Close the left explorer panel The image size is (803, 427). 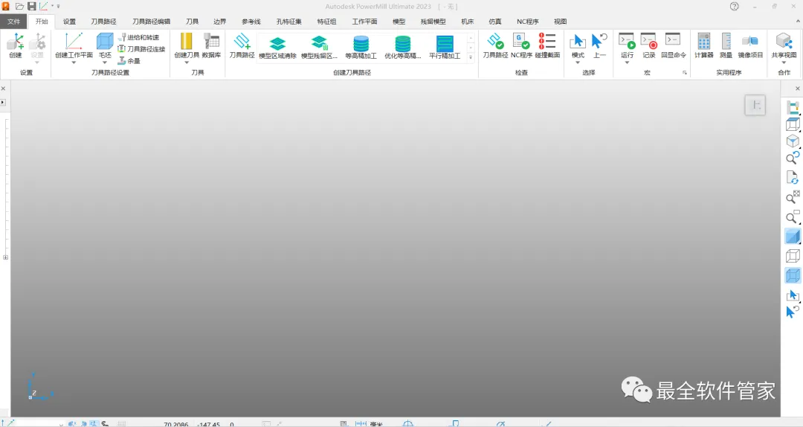point(3,89)
